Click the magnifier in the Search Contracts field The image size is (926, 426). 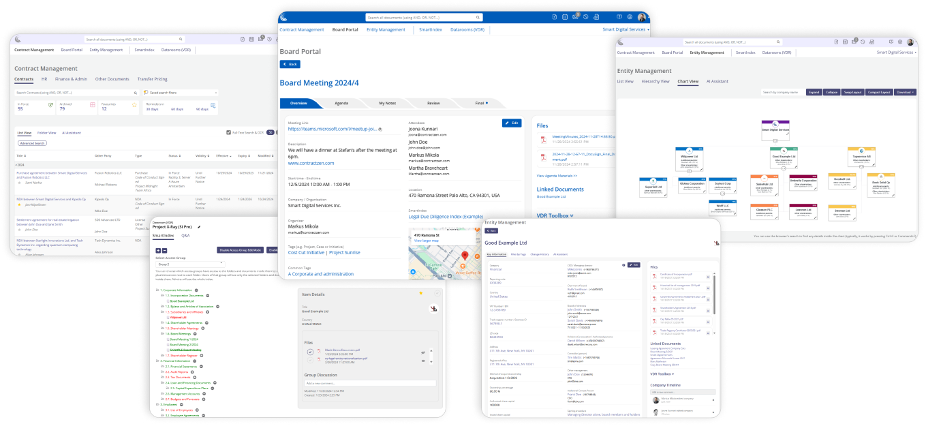pyautogui.click(x=135, y=92)
